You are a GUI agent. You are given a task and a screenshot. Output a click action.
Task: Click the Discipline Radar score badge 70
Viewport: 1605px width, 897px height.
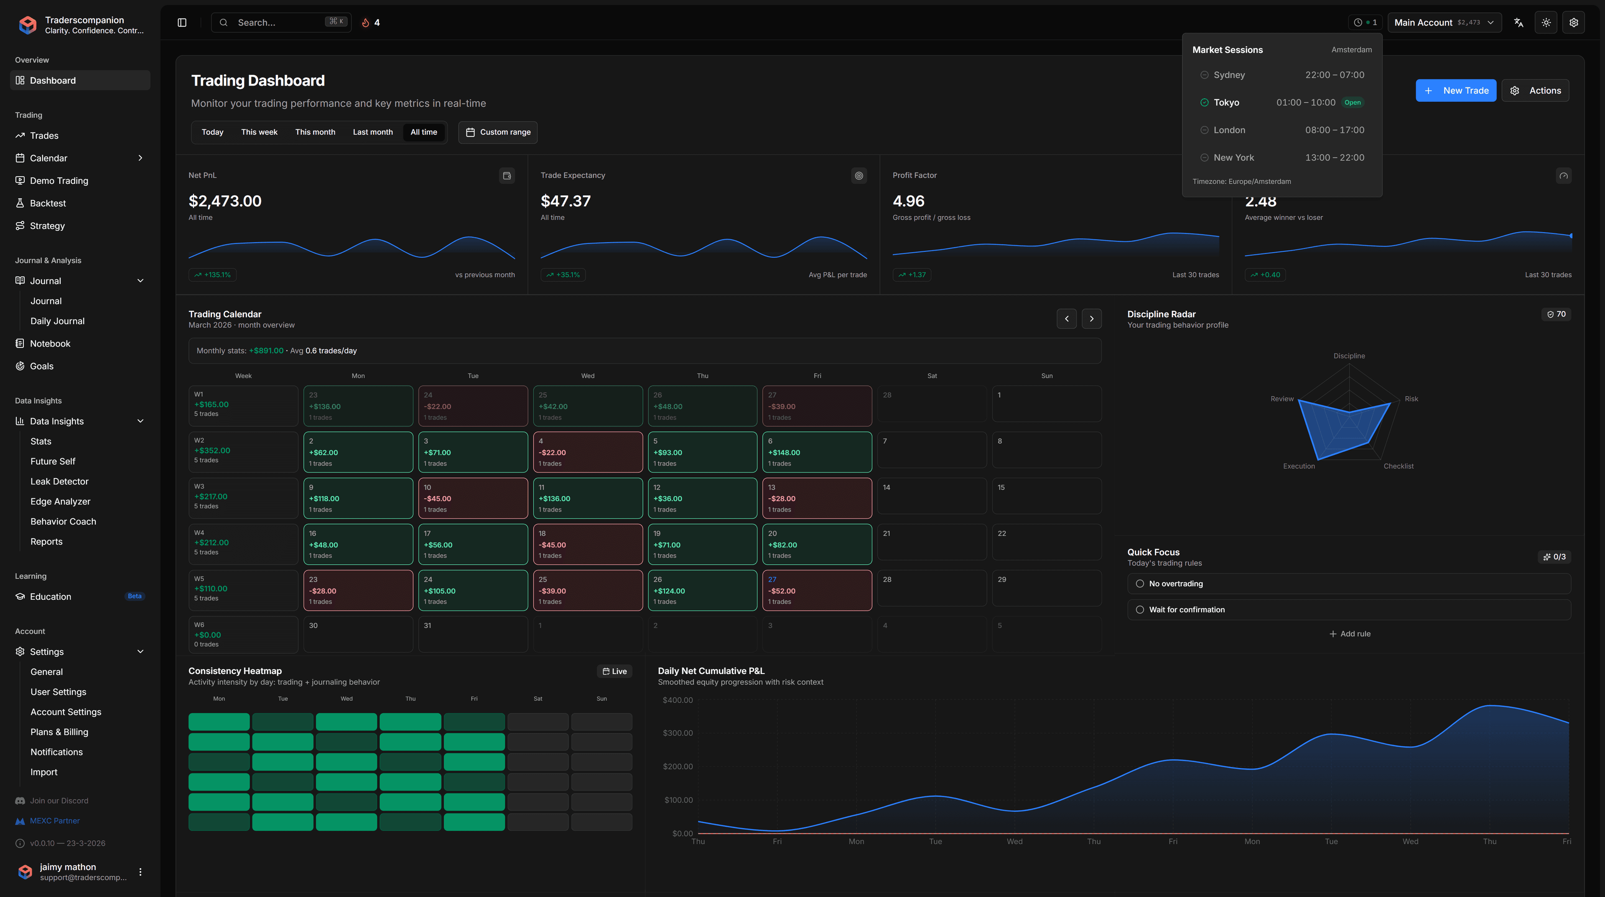(x=1557, y=314)
